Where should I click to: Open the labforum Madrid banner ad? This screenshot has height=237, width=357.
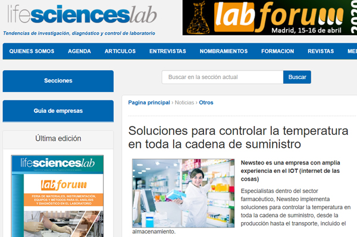tap(270, 17)
